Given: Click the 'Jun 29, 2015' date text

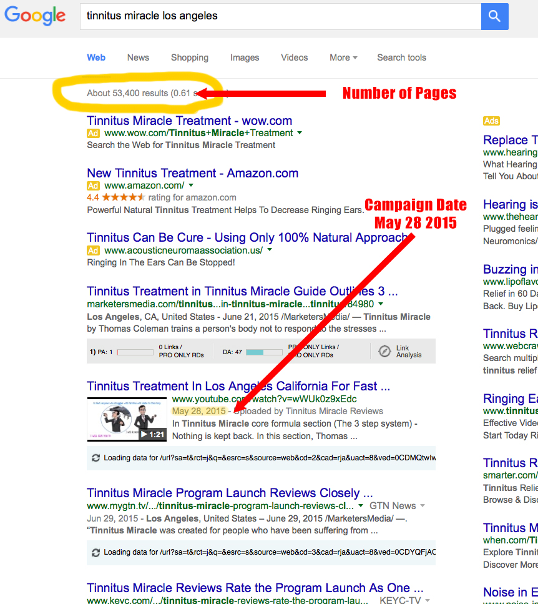Looking at the screenshot, I should click(112, 518).
